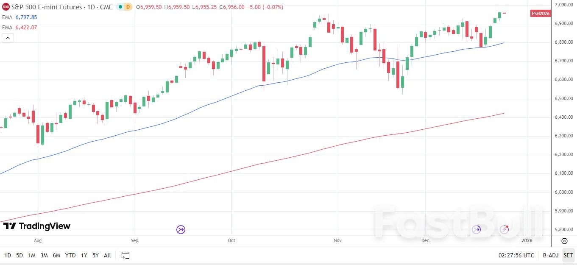The width and height of the screenshot is (577, 265).
Task: Click the eye settings icon below the price scale
Action: [564, 241]
